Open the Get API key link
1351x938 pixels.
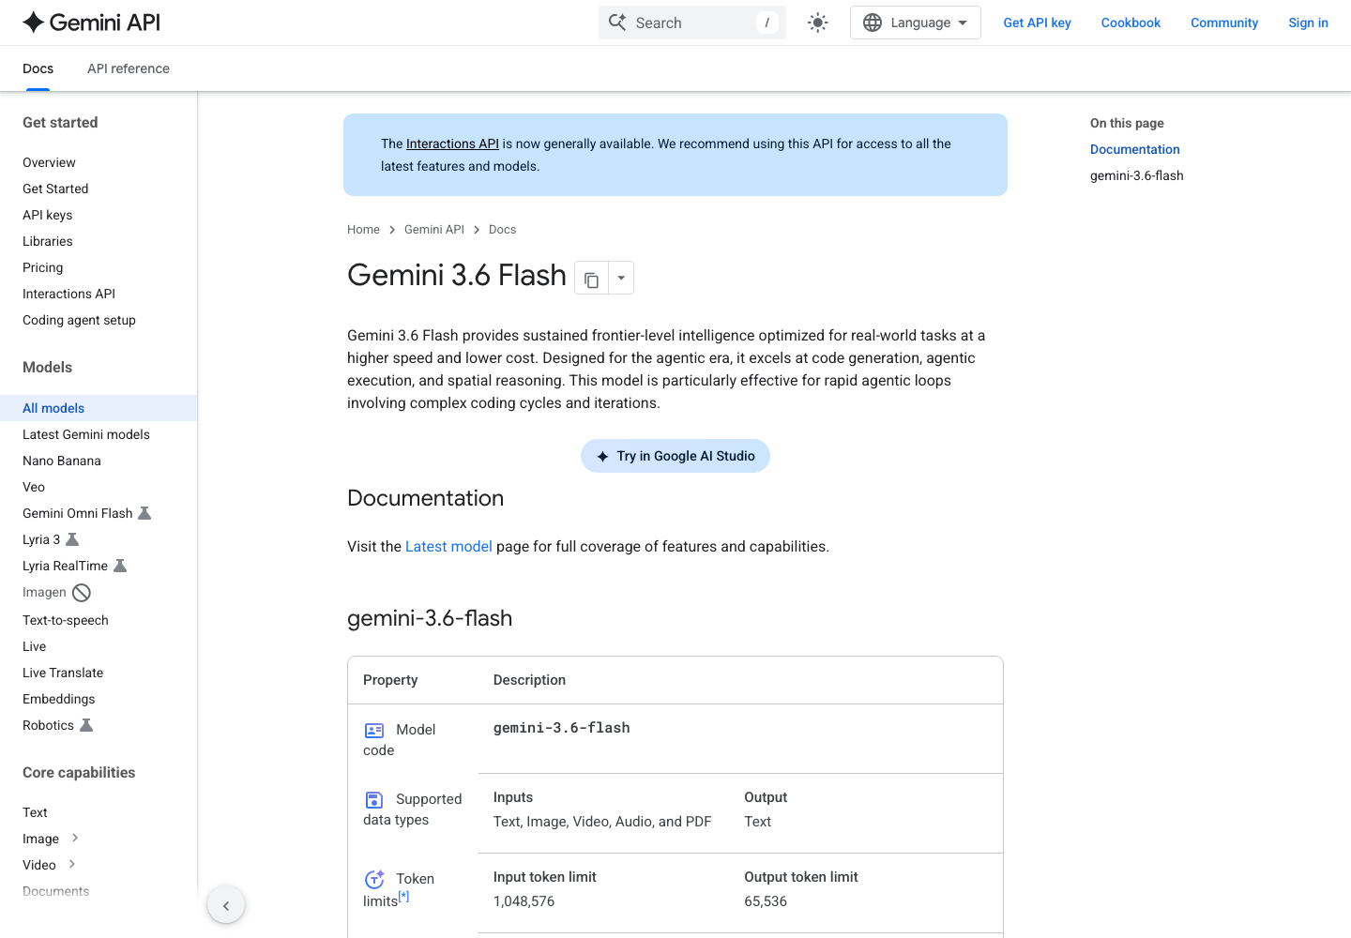pos(1037,23)
